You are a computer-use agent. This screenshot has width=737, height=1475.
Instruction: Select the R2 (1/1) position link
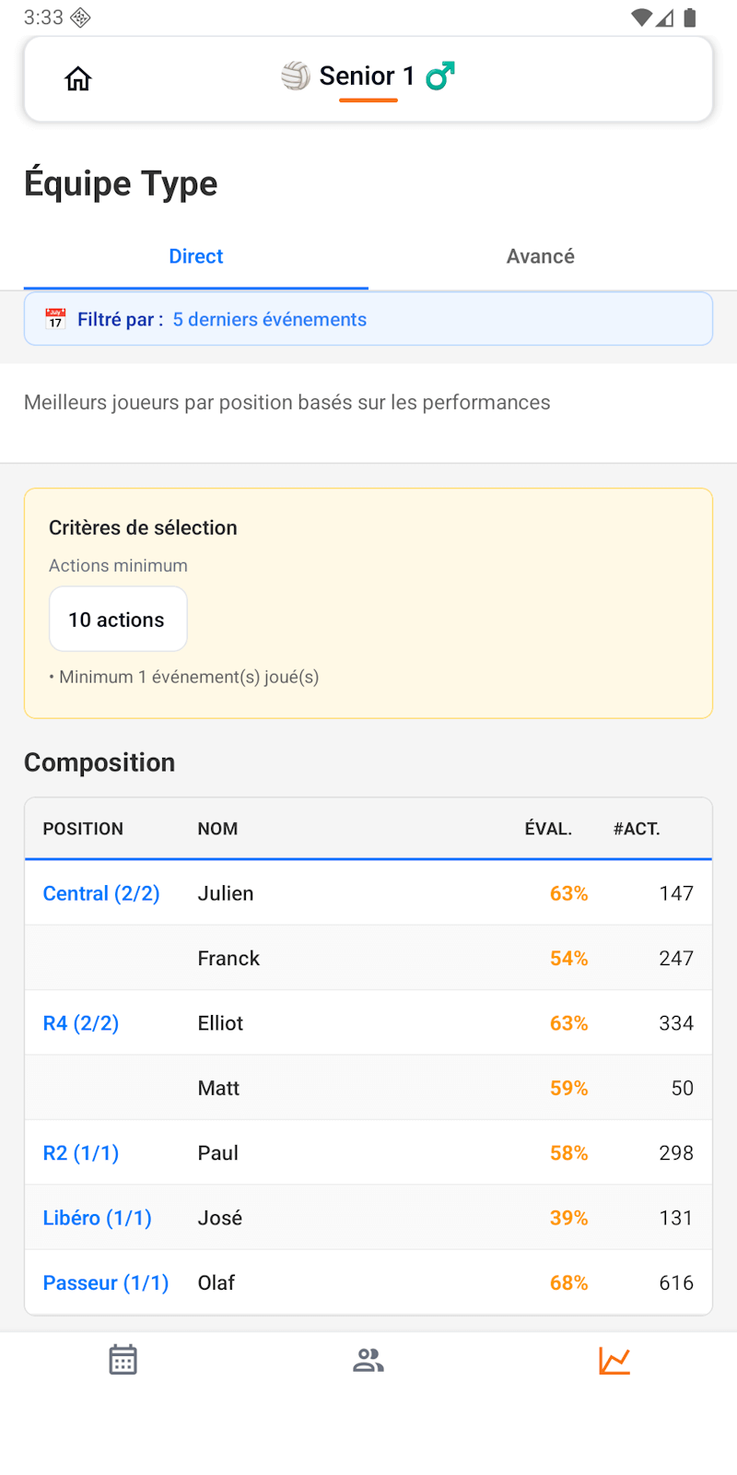tap(80, 1152)
